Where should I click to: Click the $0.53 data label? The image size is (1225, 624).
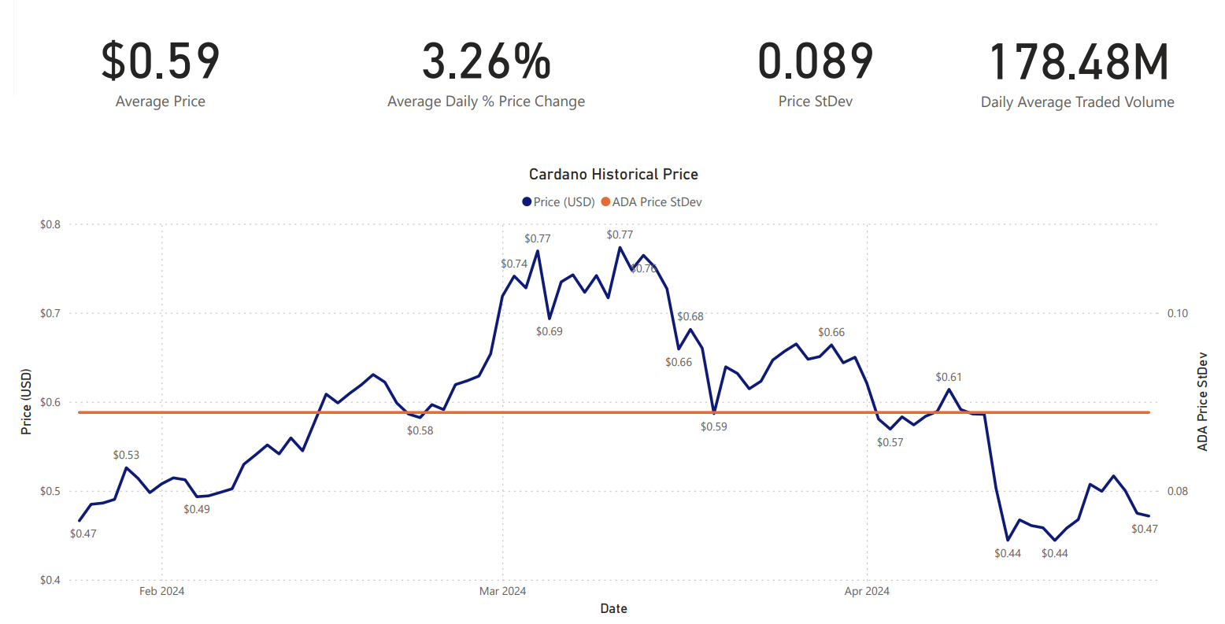click(126, 455)
